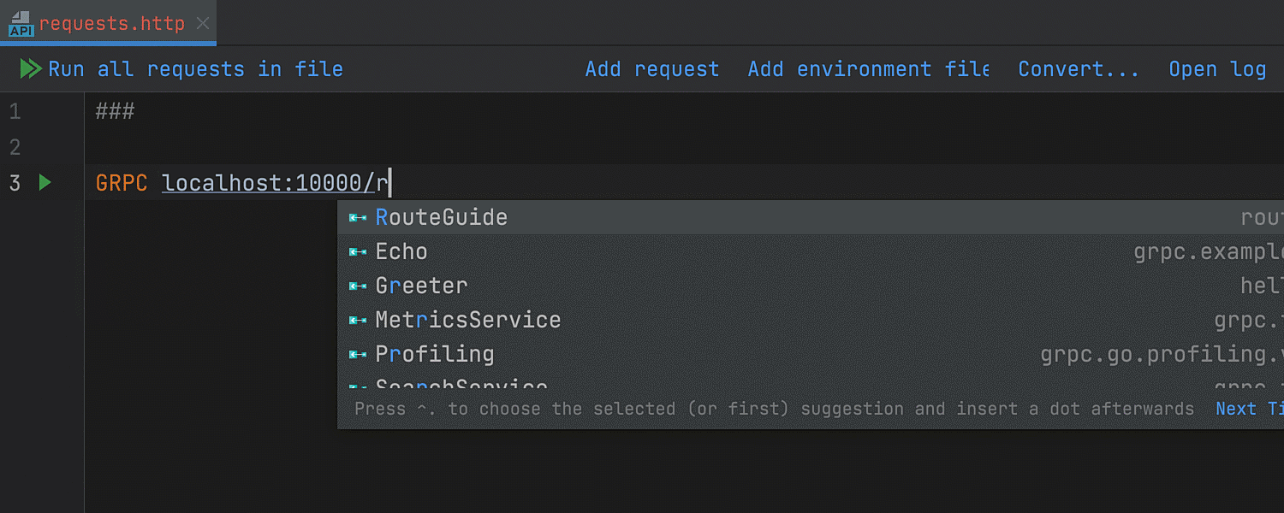Click the service icon beside Echo
Viewport: 1284px width, 513px height.
tap(358, 252)
